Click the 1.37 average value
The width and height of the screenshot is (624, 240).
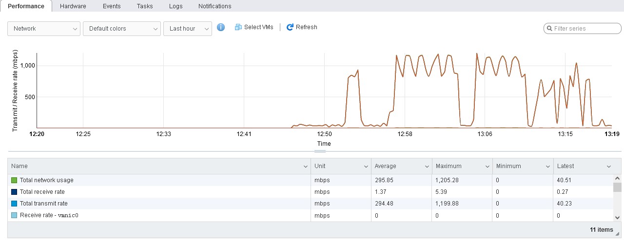[380, 192]
